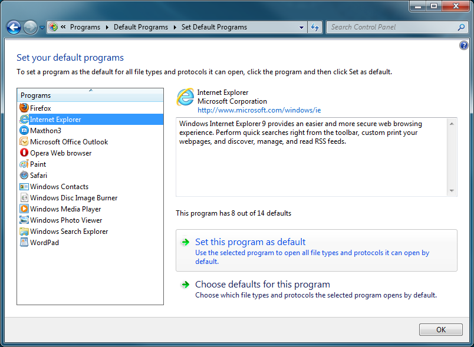
Task: Click the Microsoft Office Outlook icon
Action: coord(24,141)
